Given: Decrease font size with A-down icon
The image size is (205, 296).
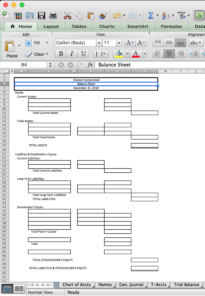Looking at the screenshot, I should coord(141,43).
